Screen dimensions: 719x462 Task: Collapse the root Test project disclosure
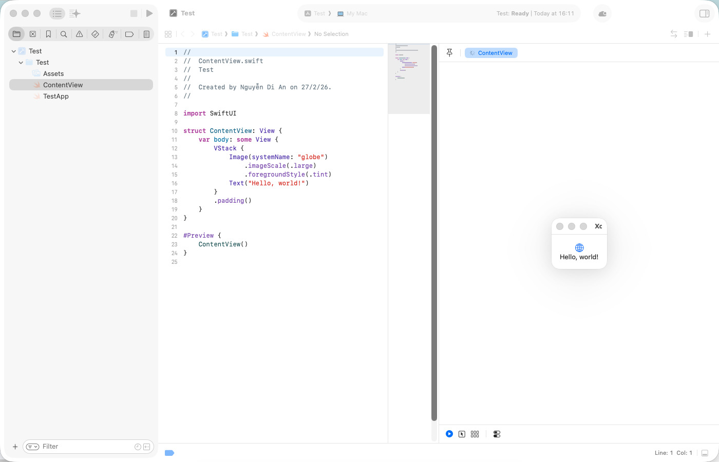tap(14, 51)
